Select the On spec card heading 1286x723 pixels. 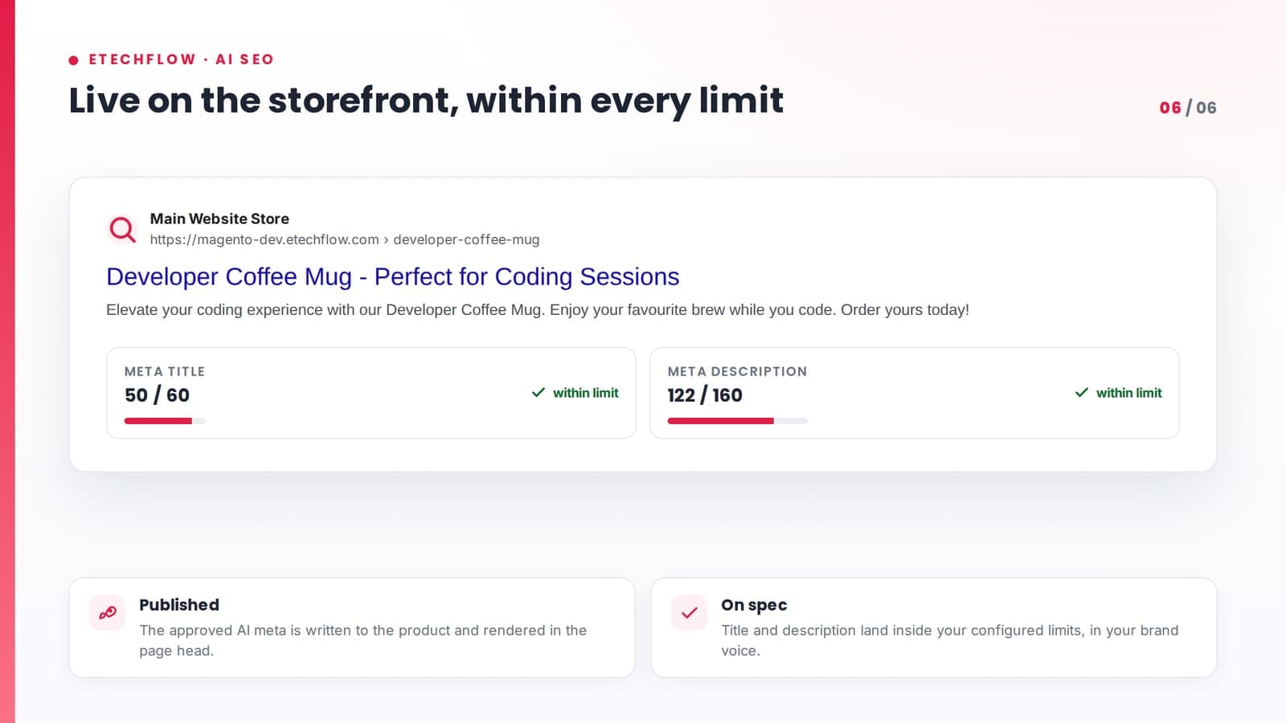click(754, 605)
